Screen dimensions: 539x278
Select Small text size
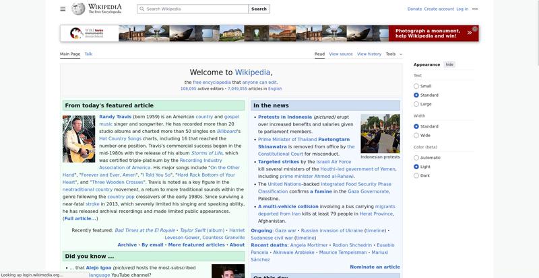tap(416, 86)
